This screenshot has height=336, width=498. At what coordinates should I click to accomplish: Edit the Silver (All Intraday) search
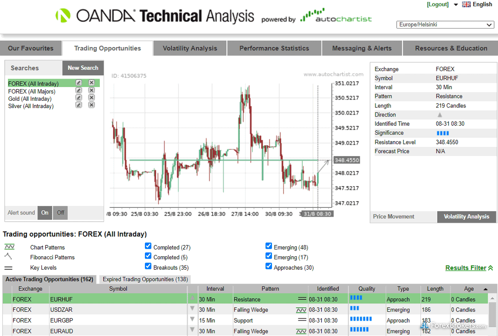tap(79, 105)
